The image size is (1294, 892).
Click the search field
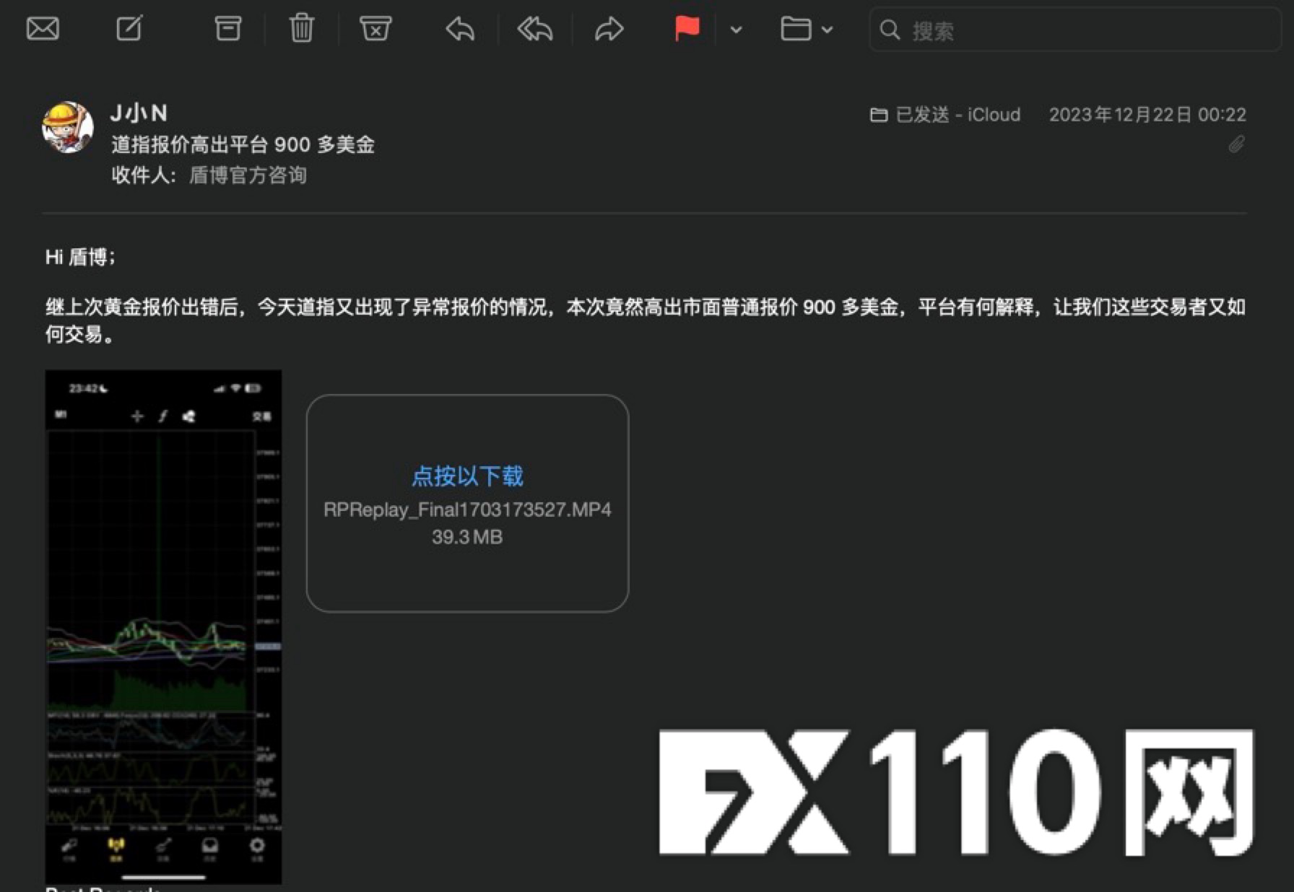tap(1076, 30)
